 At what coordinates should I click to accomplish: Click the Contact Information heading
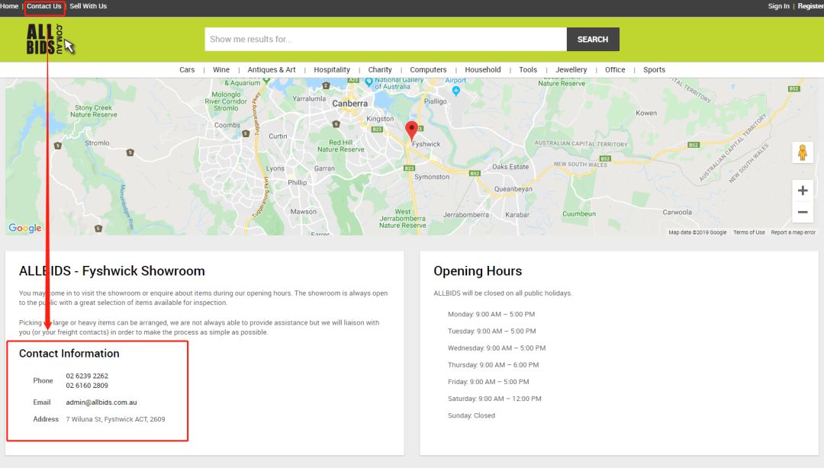69,354
